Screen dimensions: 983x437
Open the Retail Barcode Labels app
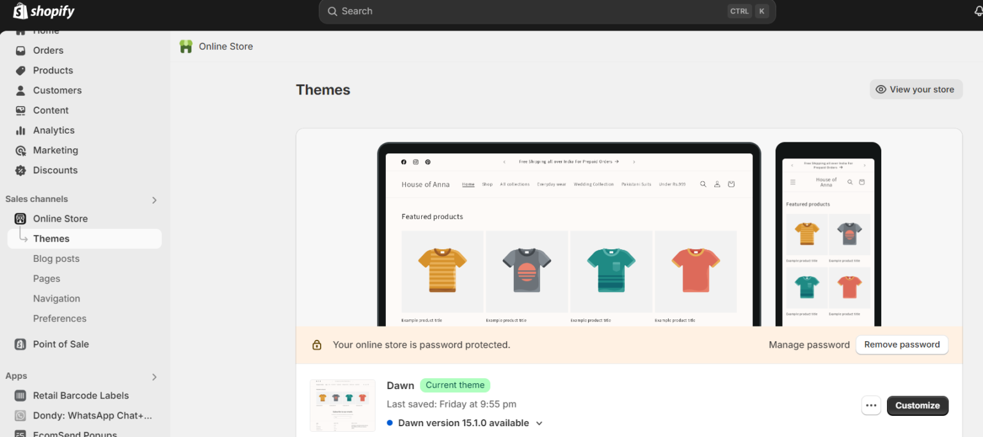click(20, 395)
